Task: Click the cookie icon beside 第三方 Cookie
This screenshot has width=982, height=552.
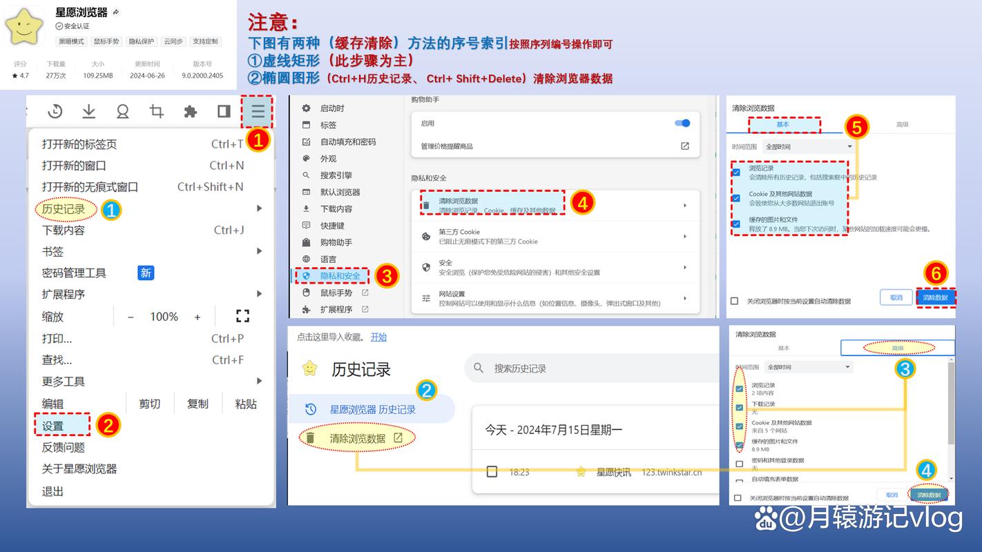Action: tap(426, 236)
